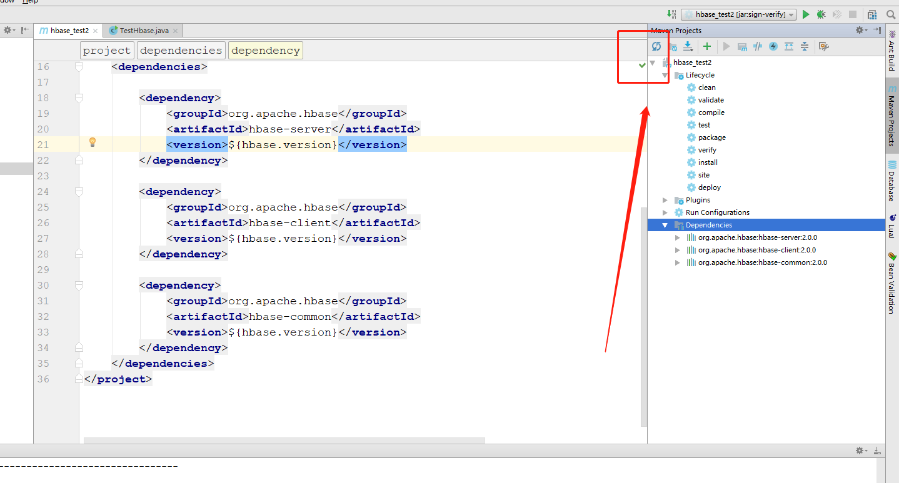Close the hbase_test2 editor tab

click(95, 31)
